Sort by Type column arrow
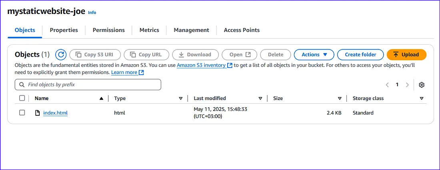440x170 pixels. [x=181, y=98]
